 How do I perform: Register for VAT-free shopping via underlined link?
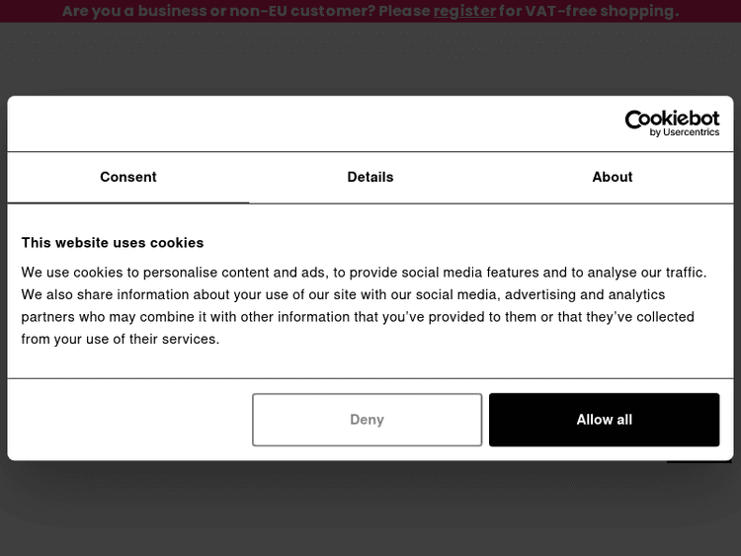coord(464,11)
